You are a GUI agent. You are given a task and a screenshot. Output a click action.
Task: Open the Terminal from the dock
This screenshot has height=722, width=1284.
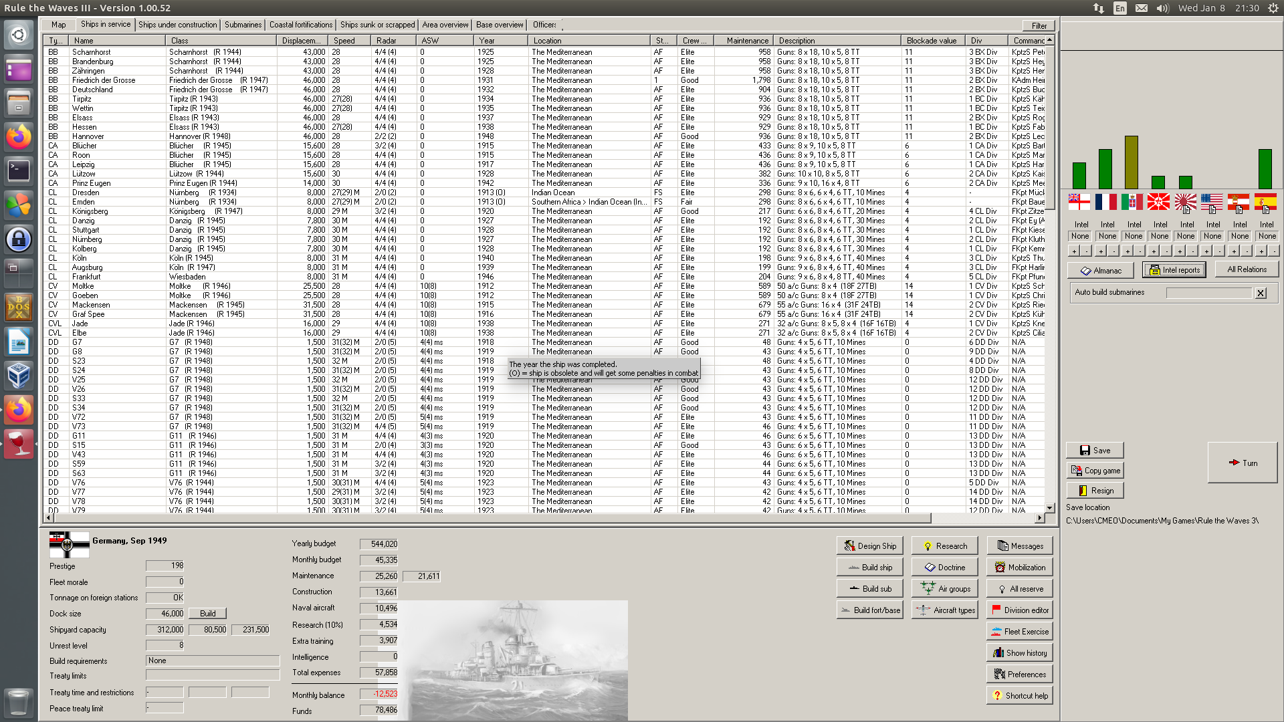[x=19, y=171]
